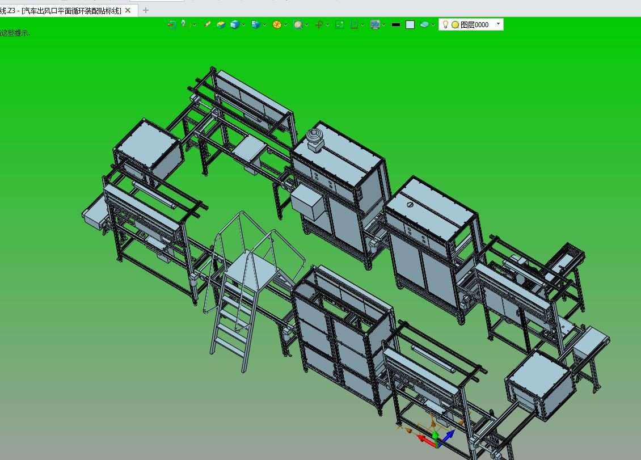Click the green square frame icon
The image size is (641, 460).
[x=340, y=24]
